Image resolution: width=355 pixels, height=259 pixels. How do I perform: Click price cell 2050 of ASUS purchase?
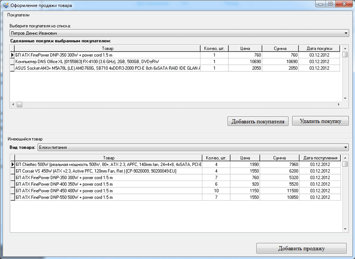(x=245, y=68)
